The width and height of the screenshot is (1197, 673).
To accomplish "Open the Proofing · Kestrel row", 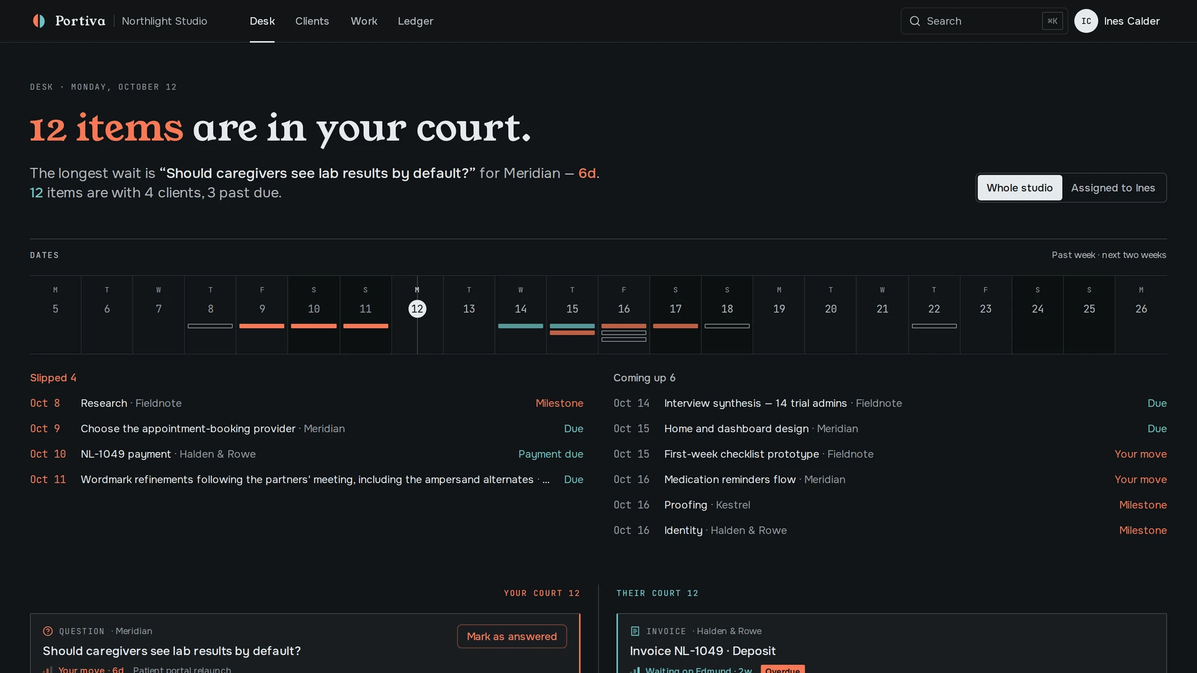I will (x=890, y=505).
